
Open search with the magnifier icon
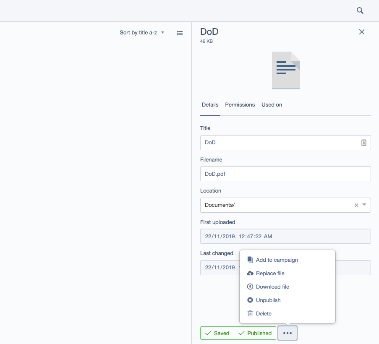(x=360, y=10)
